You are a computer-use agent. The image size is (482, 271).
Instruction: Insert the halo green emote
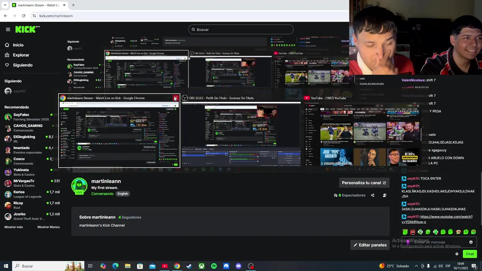405,232
